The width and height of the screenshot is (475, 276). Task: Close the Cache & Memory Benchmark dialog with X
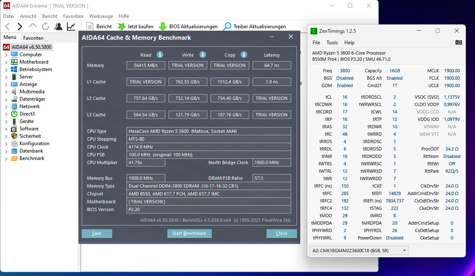tap(291, 37)
